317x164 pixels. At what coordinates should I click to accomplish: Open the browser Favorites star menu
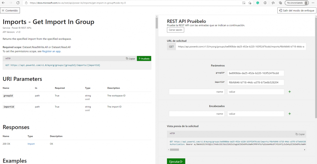coord(273,3)
